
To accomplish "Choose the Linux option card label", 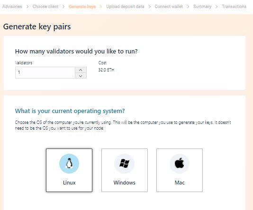I will coord(69,183).
